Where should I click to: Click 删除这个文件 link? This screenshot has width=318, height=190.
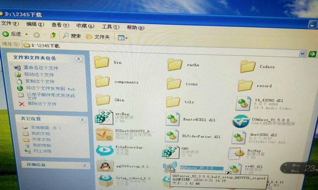(42, 104)
